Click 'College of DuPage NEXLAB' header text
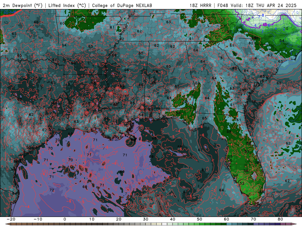The height and width of the screenshot is (226, 302). point(122,5)
